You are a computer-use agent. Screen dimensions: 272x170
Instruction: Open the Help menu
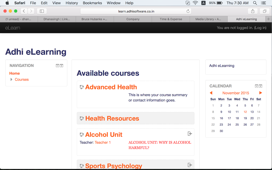coord(129,3)
